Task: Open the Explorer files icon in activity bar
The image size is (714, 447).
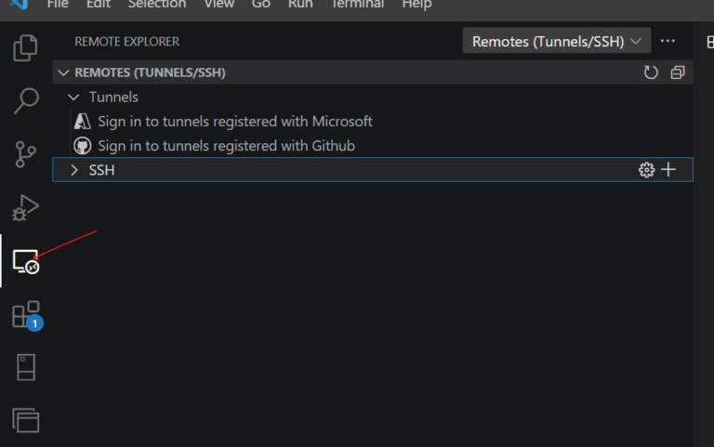Action: (26, 47)
